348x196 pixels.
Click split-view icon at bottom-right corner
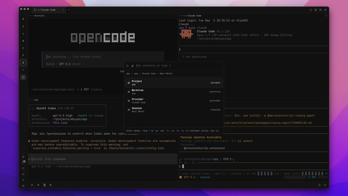[320, 185]
